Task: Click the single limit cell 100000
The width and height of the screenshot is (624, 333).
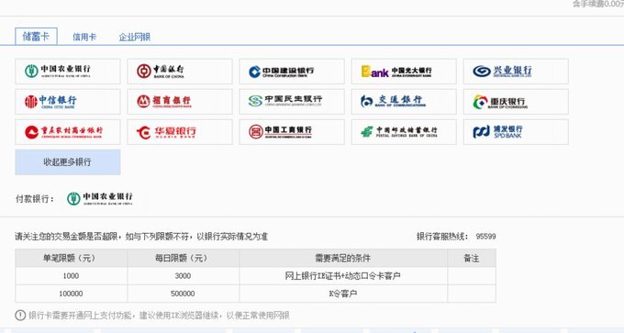Action: pos(71,294)
